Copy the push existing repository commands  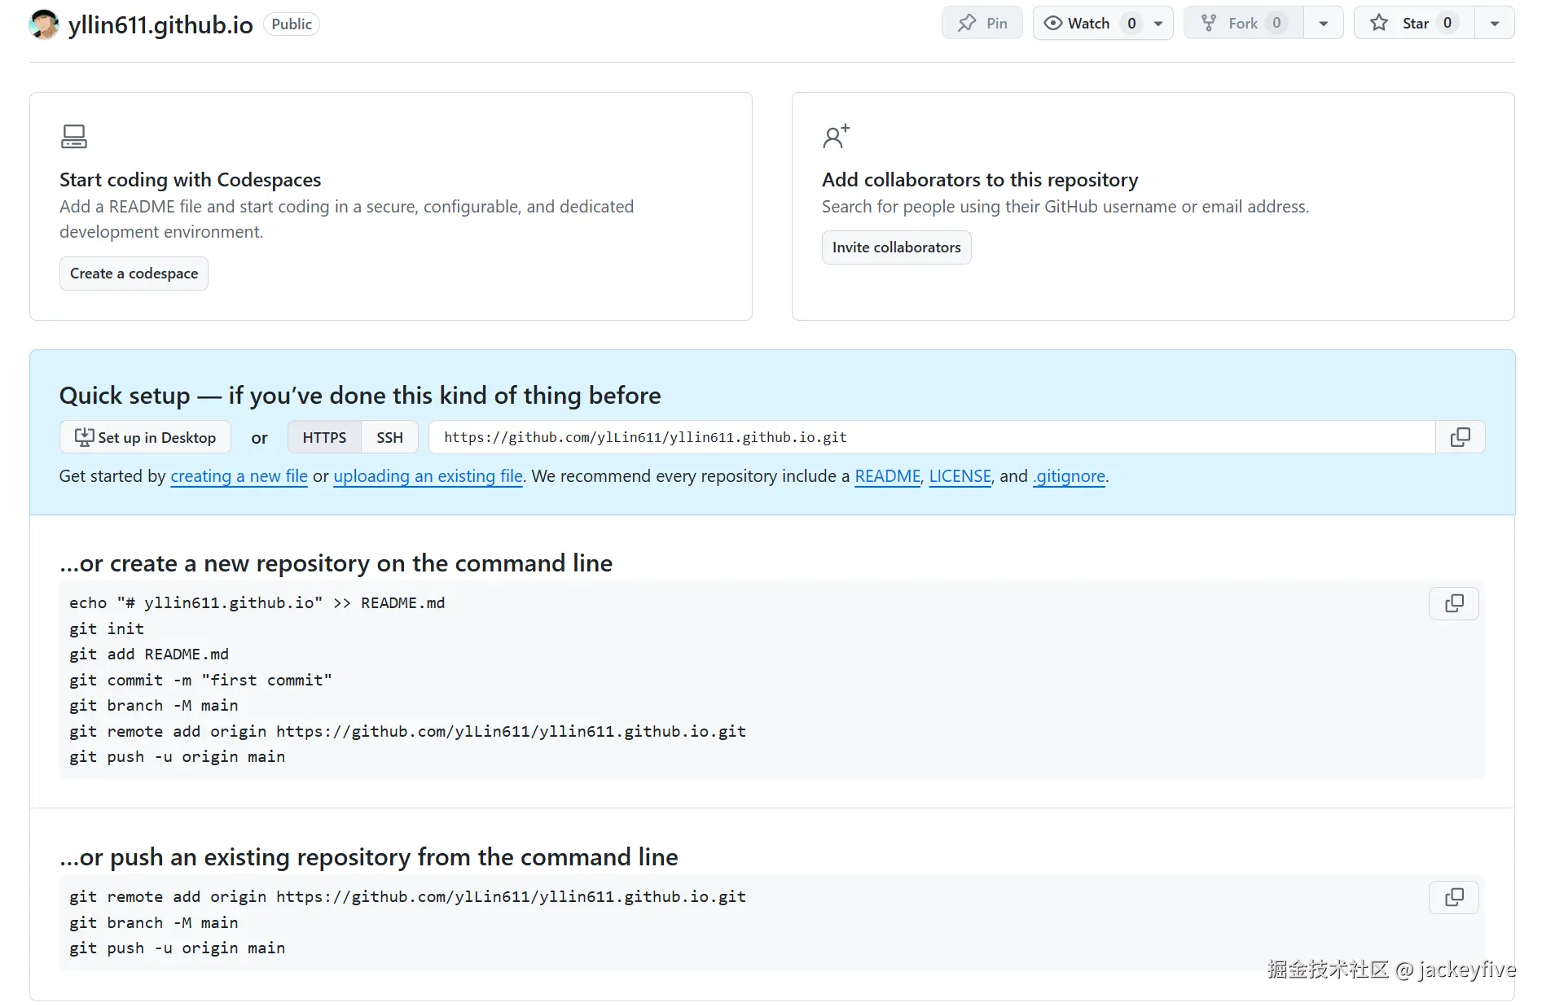pyautogui.click(x=1453, y=897)
